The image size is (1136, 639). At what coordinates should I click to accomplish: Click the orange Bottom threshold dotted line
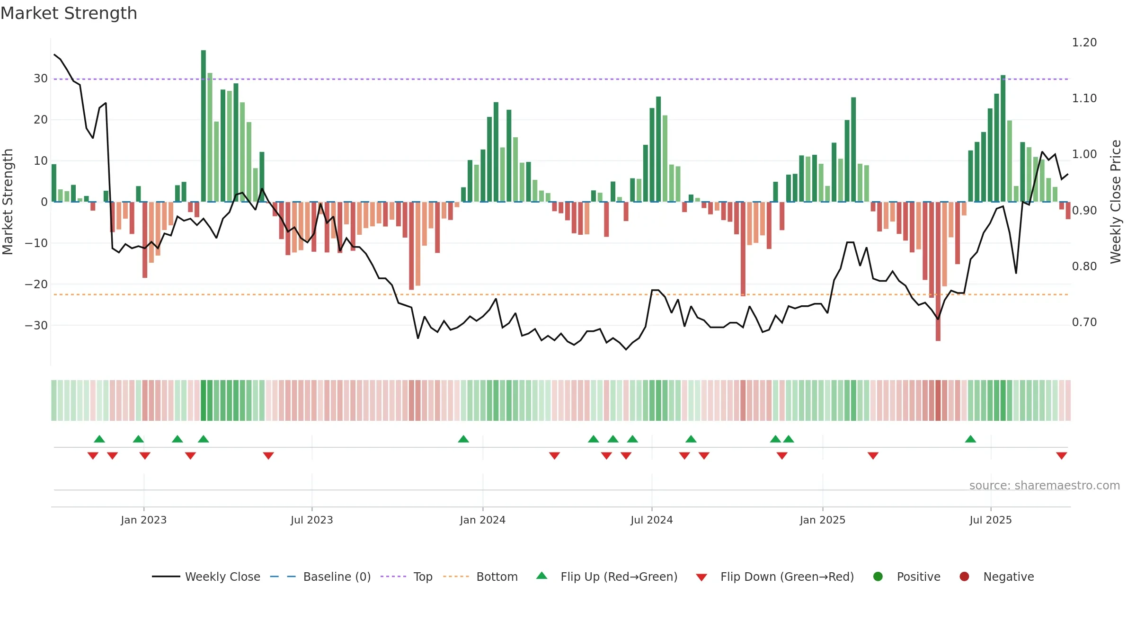[561, 294]
